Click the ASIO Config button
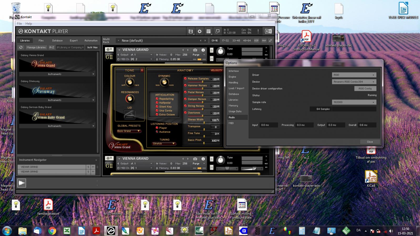The image size is (420, 236). coord(365,89)
